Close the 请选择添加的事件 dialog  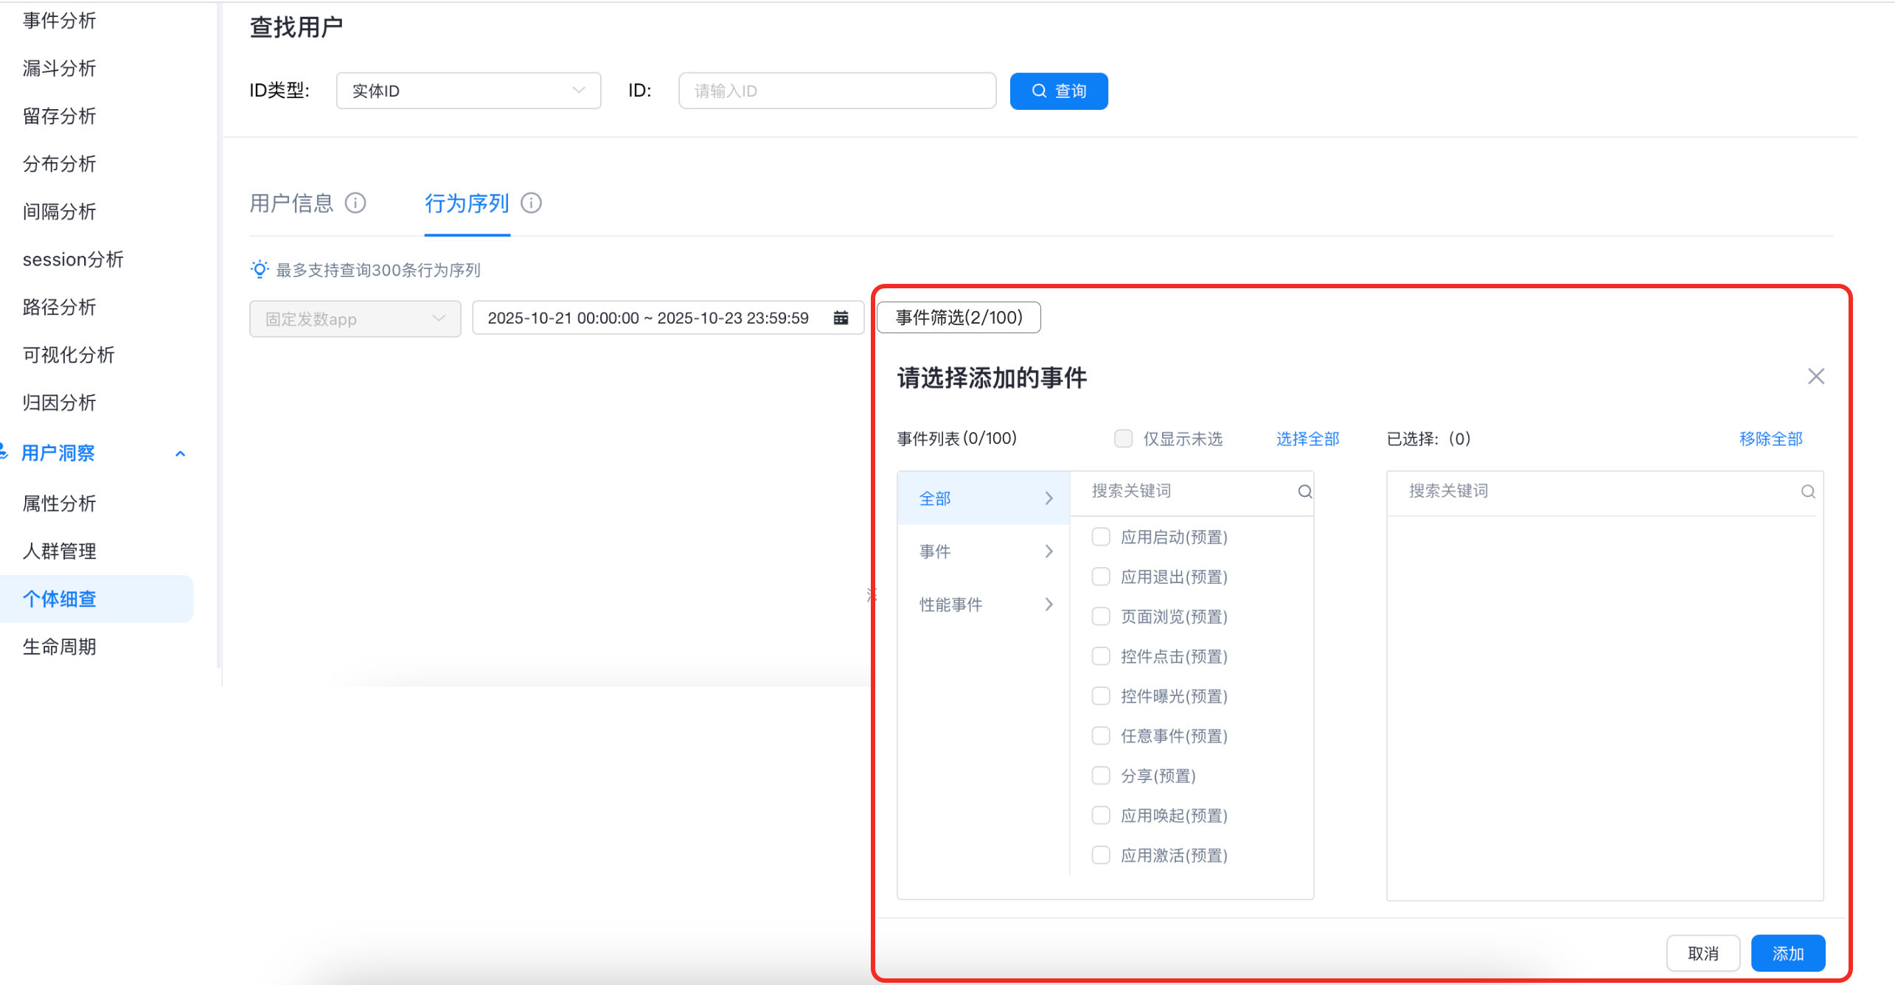1815,377
